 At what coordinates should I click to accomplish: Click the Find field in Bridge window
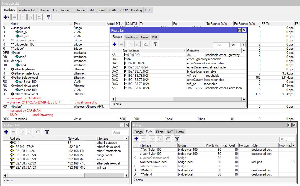(x=287, y=139)
